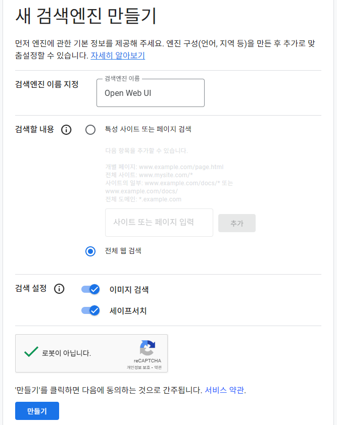Viewport: 337px width, 425px height.
Task: Open the 서비스 약관 link
Action: tap(224, 390)
